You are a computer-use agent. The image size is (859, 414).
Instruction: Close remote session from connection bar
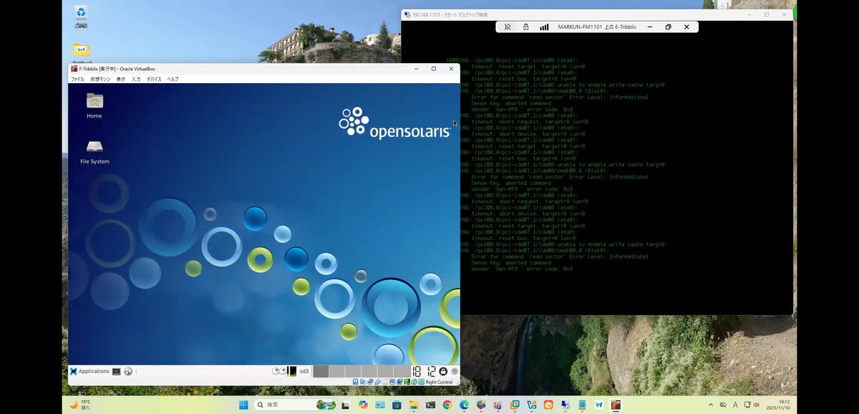686,27
